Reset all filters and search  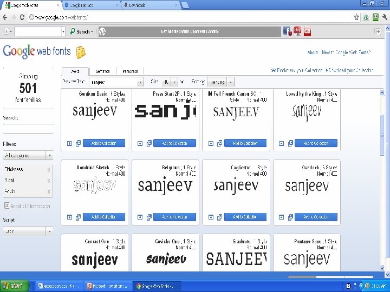tap(27, 206)
